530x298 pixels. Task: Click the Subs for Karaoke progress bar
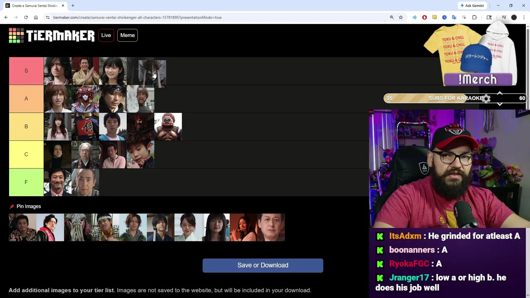point(455,98)
